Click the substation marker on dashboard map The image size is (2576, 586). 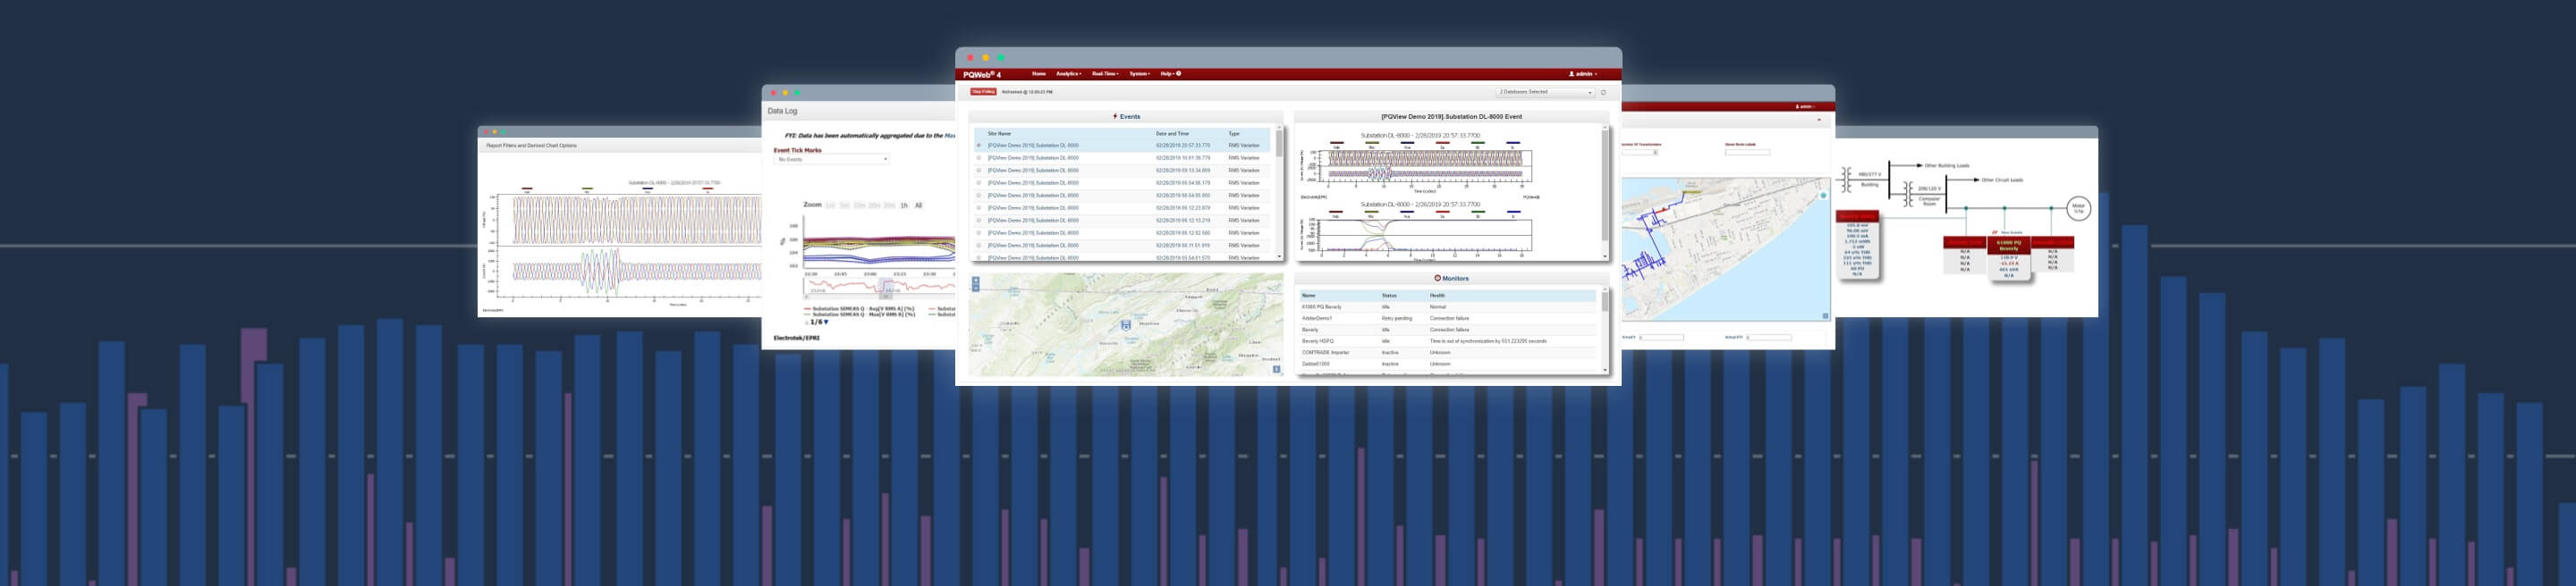1126,325
